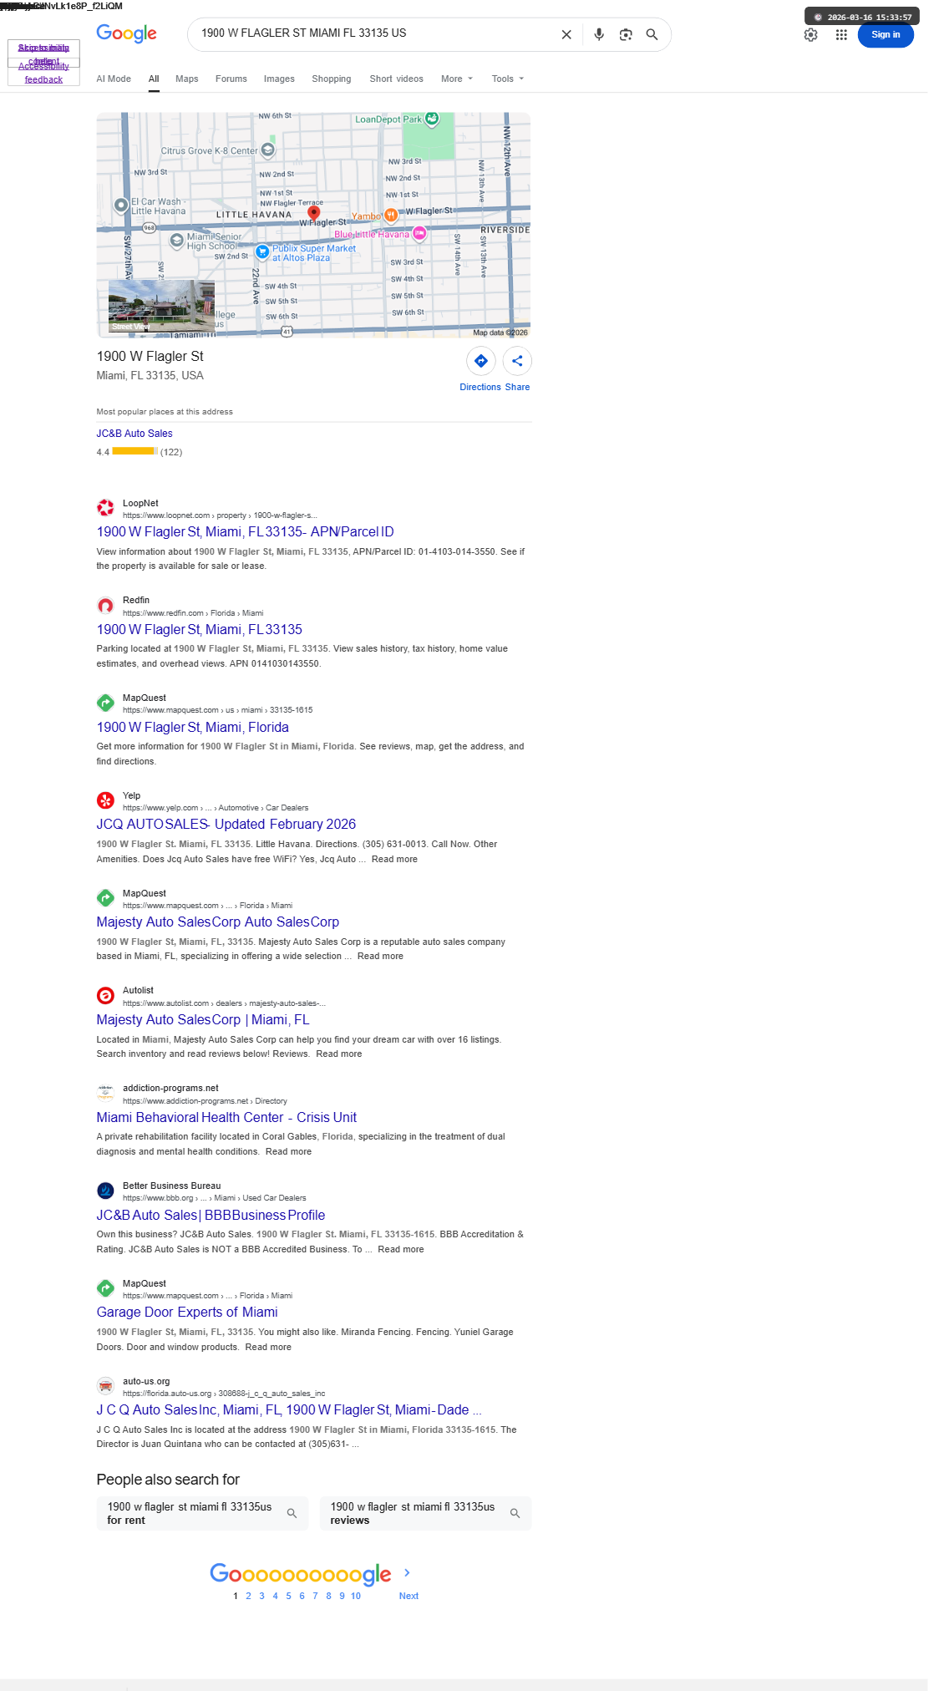Screen dimensions: 939x1691
Task: Click the red location pin on map
Action: [x=314, y=213]
